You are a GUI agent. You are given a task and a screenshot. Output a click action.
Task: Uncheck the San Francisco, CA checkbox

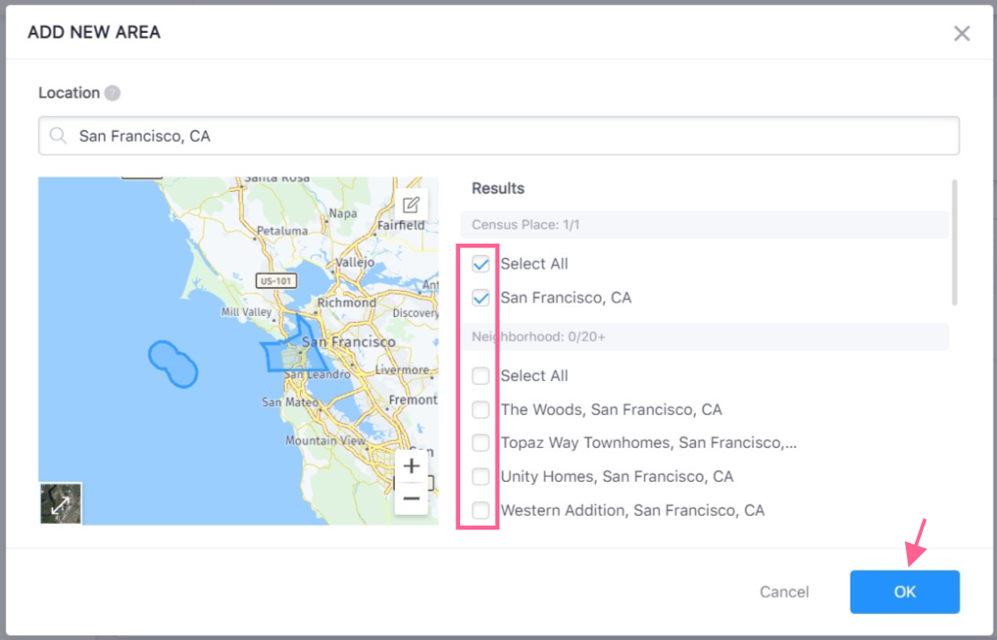(481, 298)
